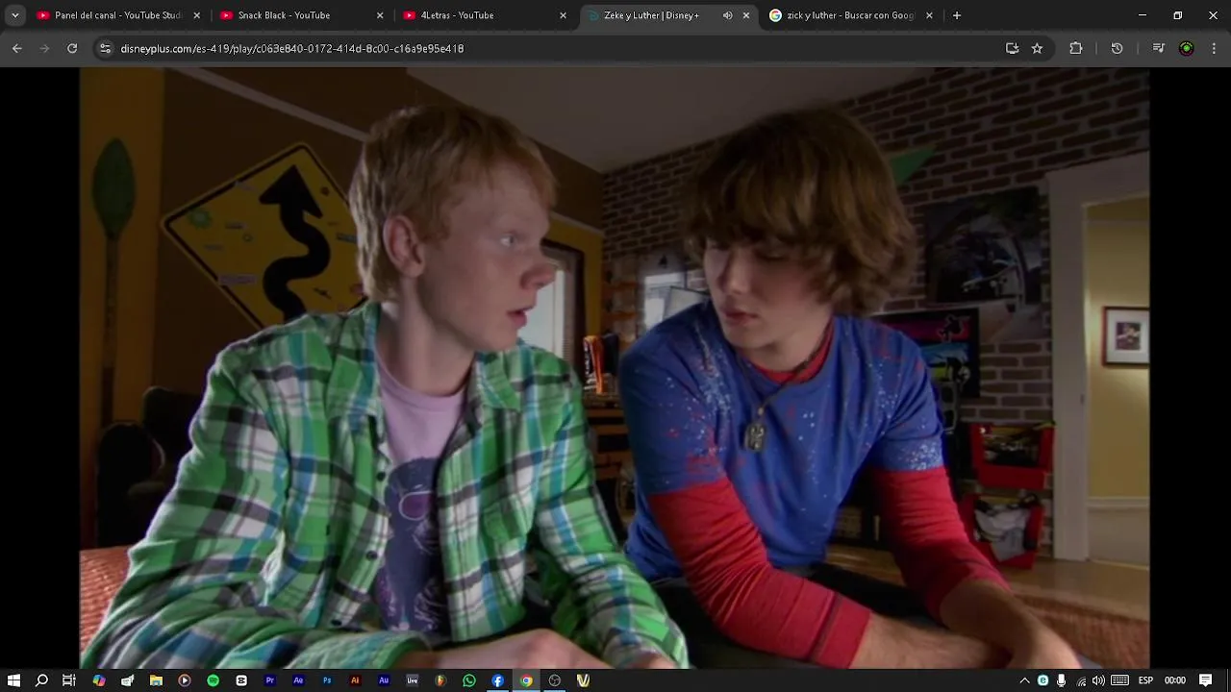Screen dimensions: 1231x692
Task: Launch Adobe Audition from taskbar
Action: tap(384, 680)
